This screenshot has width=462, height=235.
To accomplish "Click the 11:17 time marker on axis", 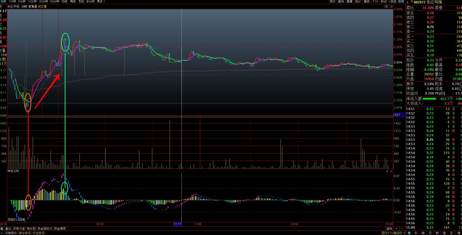I will [177, 224].
